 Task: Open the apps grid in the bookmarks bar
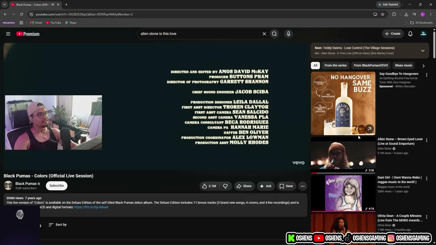click(21, 23)
